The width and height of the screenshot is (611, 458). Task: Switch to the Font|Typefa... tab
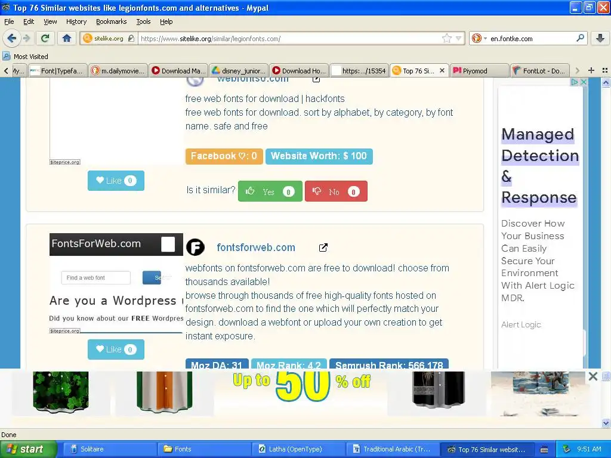coord(58,71)
